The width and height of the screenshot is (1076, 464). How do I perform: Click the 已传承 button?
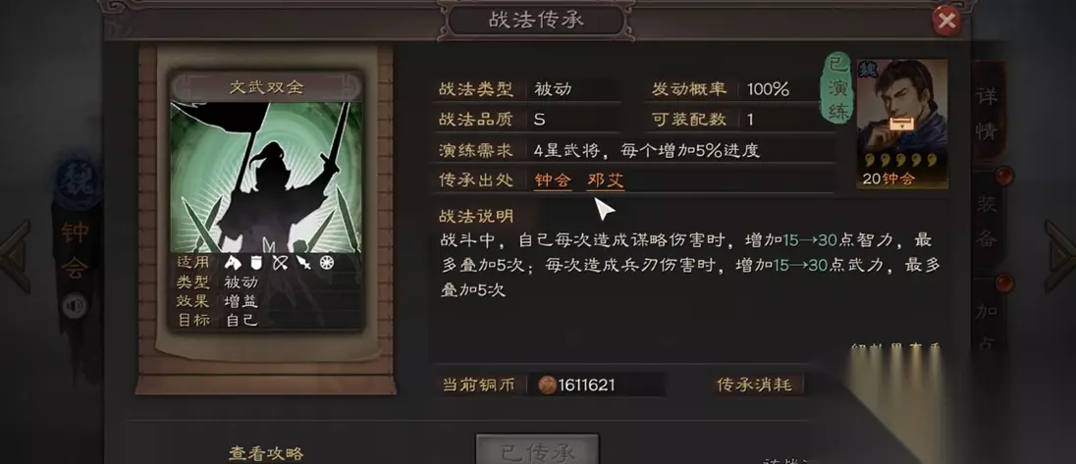click(537, 449)
